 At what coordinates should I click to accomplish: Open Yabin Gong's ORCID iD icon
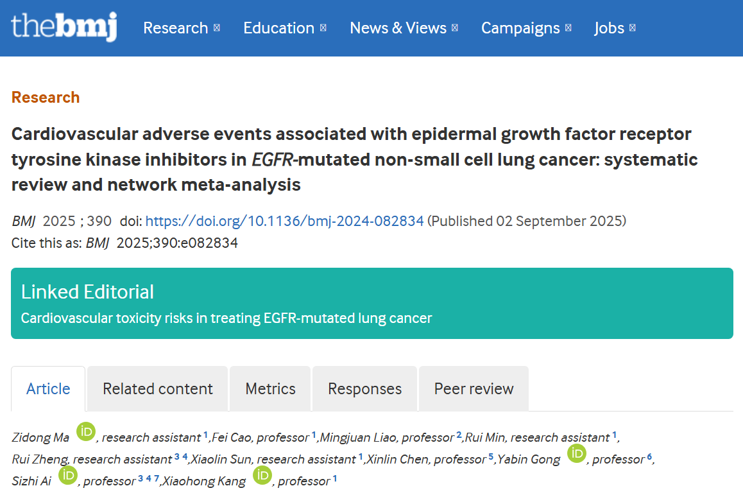(576, 454)
